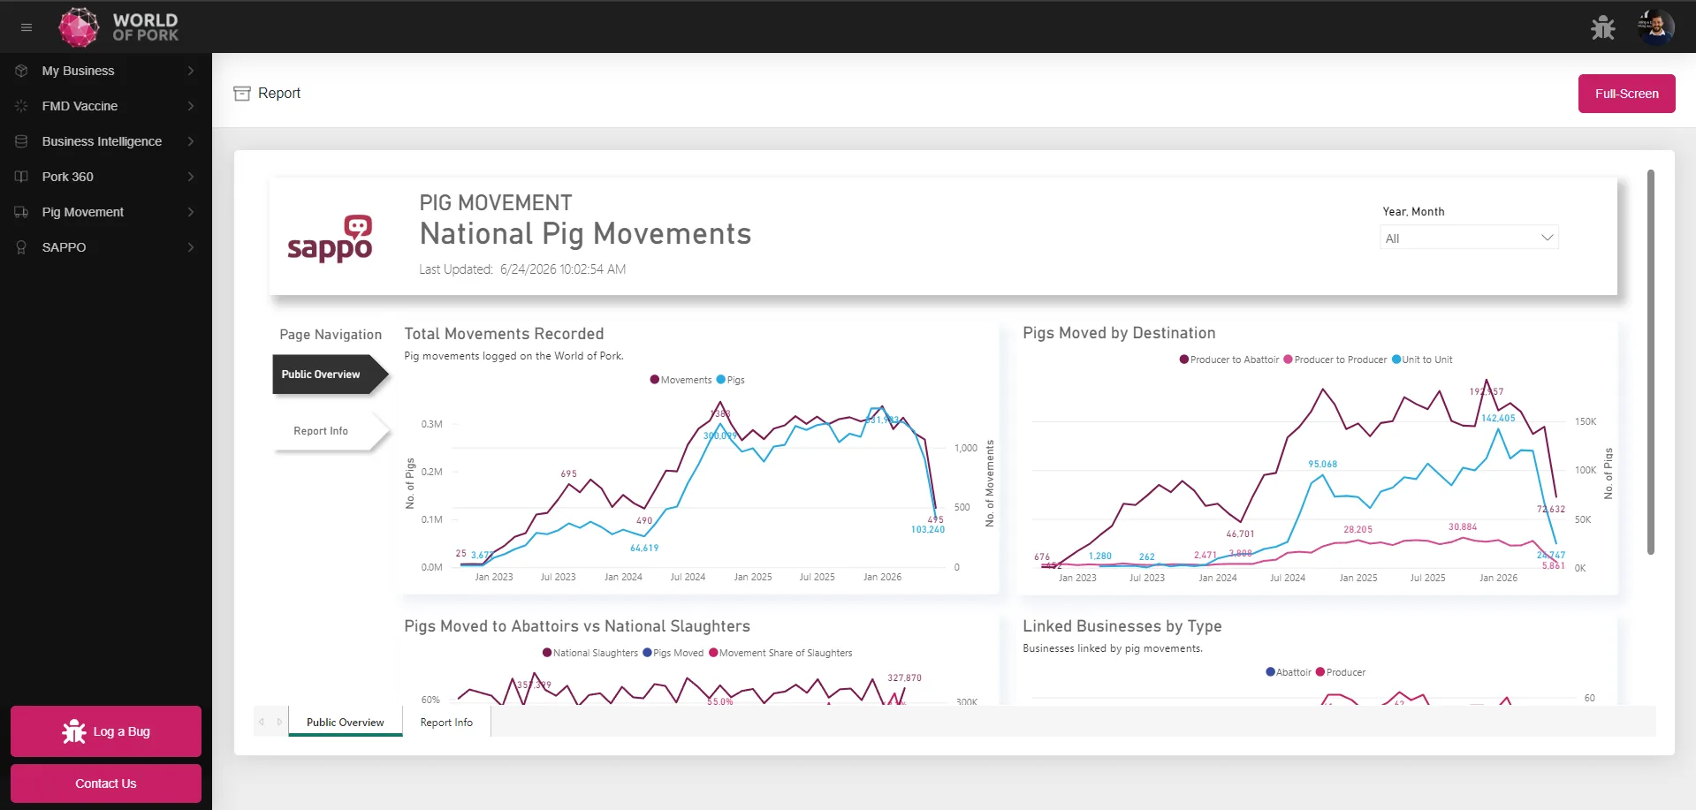Screen dimensions: 1696x810
Task: Open the My Business menu item
Action: coord(106,71)
